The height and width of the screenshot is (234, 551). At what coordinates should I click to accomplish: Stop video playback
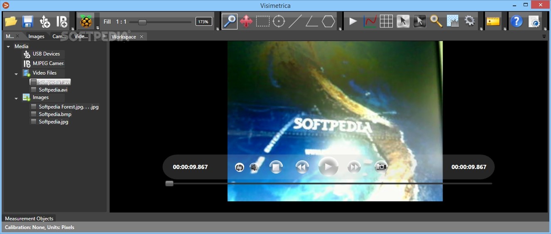(276, 167)
